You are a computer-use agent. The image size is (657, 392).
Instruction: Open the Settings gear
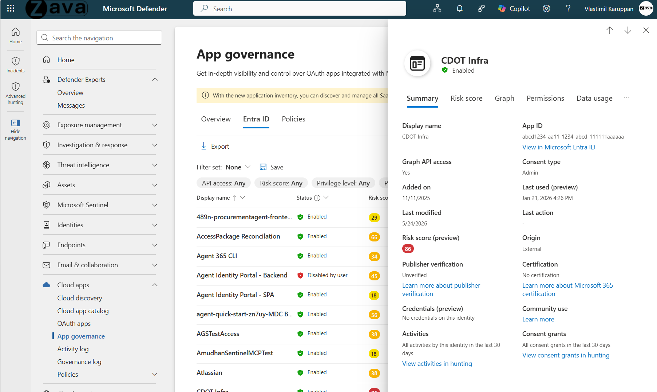pyautogui.click(x=546, y=8)
